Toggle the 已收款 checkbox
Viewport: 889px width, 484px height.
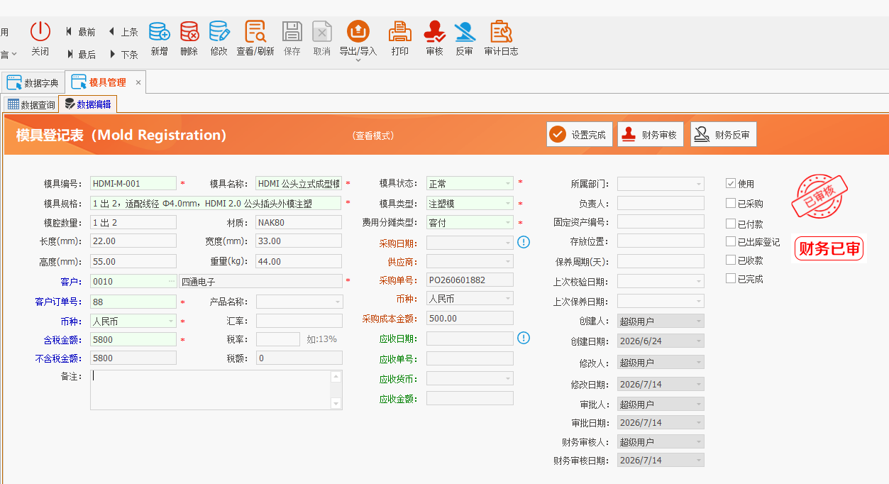click(x=731, y=260)
